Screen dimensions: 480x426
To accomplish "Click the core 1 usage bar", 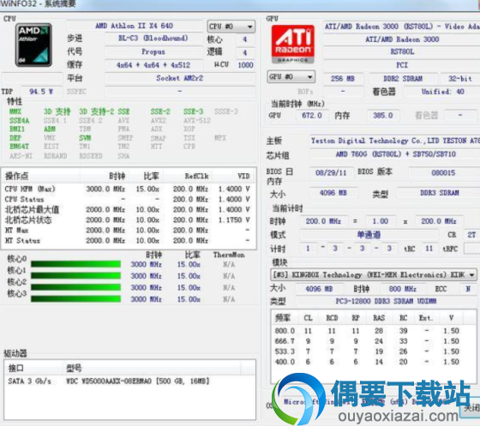I will pyautogui.click(x=75, y=276).
